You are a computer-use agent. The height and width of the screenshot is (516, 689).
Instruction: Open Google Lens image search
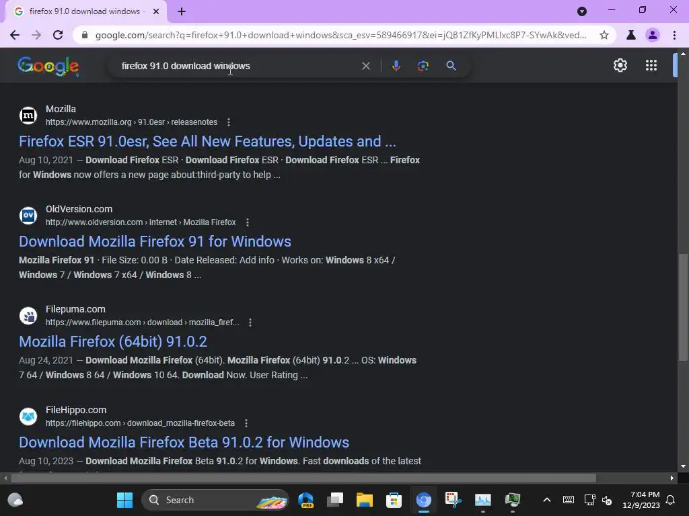(423, 66)
